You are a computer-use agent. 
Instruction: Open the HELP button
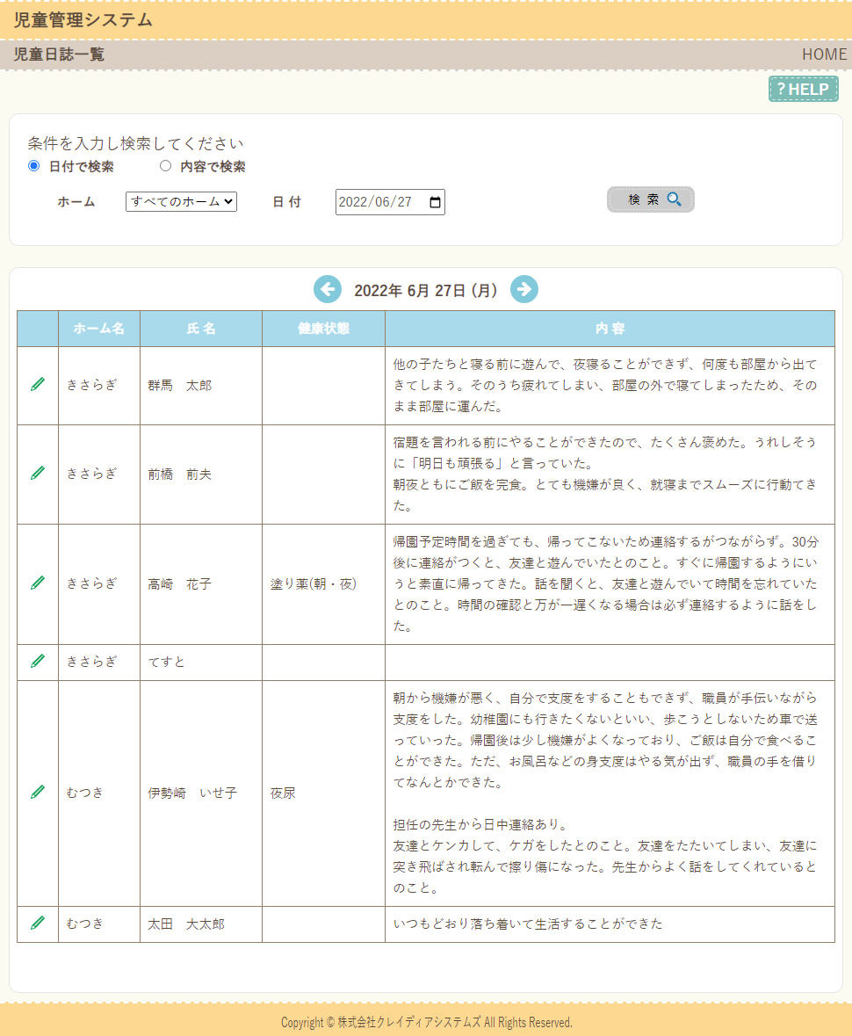click(803, 89)
